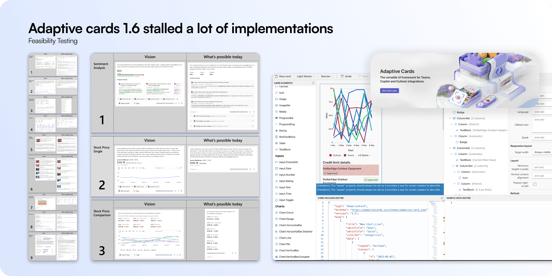Select TextBlock [E [Low Risk]] tree row

point(475,190)
